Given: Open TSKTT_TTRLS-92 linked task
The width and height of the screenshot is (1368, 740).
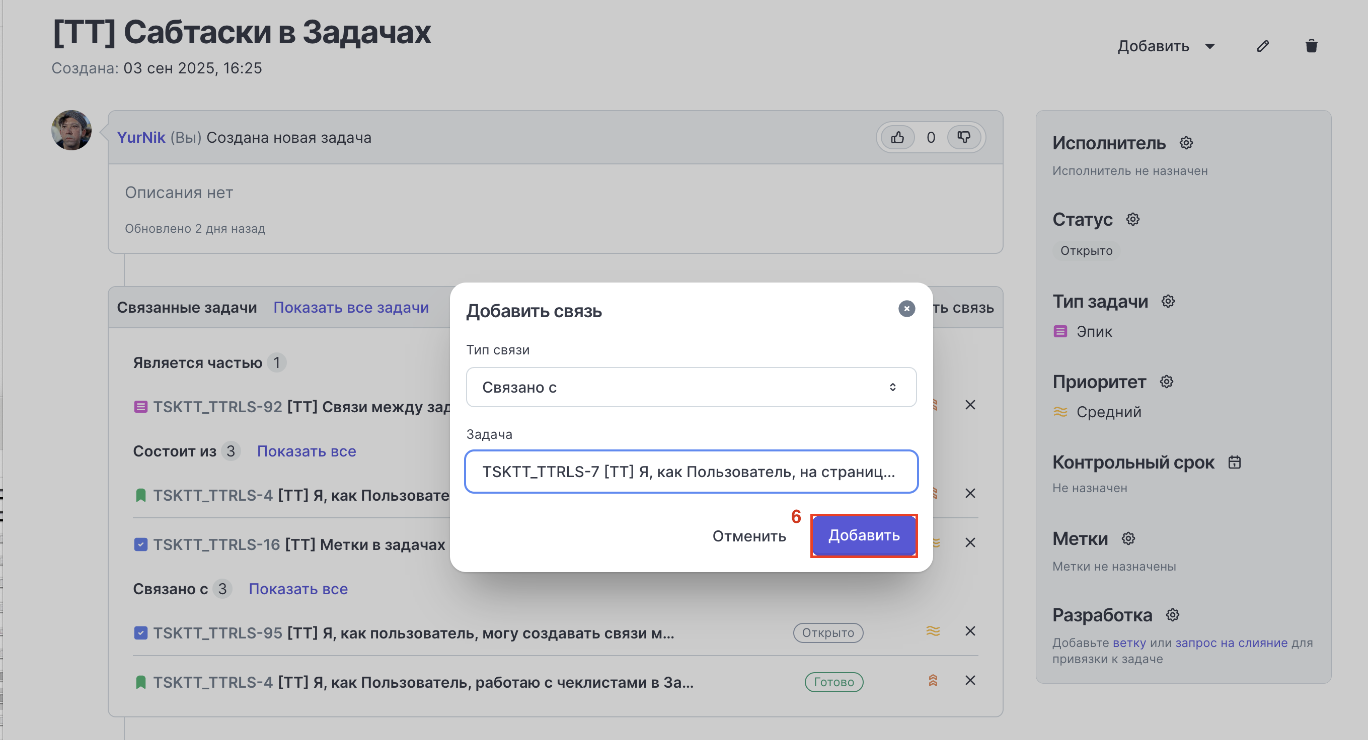Looking at the screenshot, I should point(301,407).
